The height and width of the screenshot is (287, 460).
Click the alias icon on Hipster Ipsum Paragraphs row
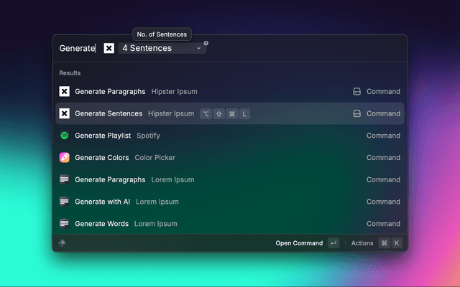pos(356,92)
